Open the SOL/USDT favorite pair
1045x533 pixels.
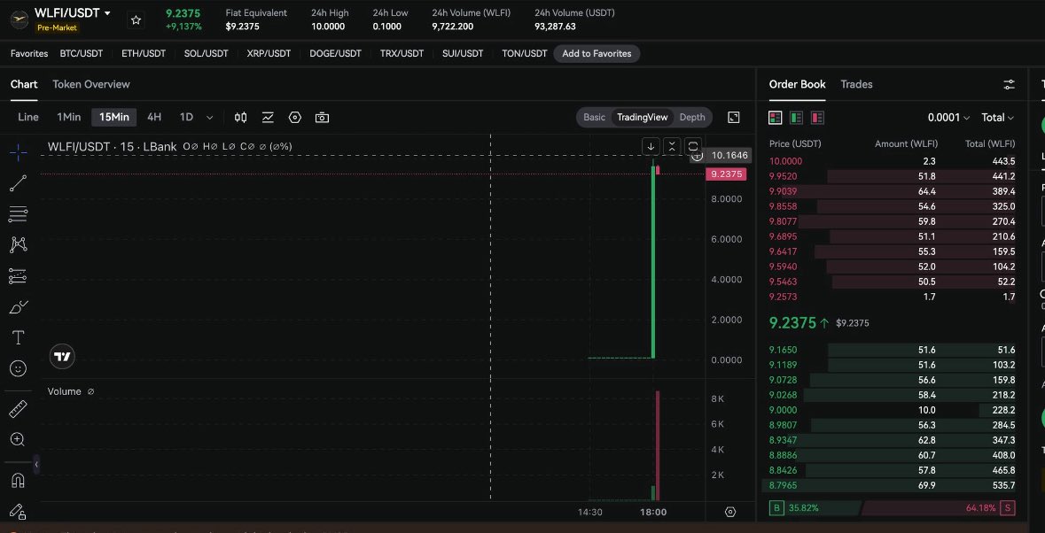tap(206, 54)
